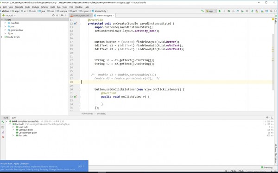Open Project panel settings gear

(62, 15)
